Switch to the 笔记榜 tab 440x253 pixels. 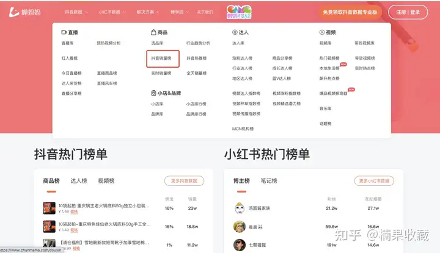click(x=269, y=181)
